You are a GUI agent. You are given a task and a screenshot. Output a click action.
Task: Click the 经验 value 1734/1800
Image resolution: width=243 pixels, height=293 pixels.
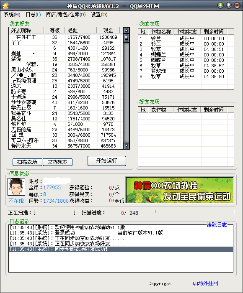coord(56,201)
